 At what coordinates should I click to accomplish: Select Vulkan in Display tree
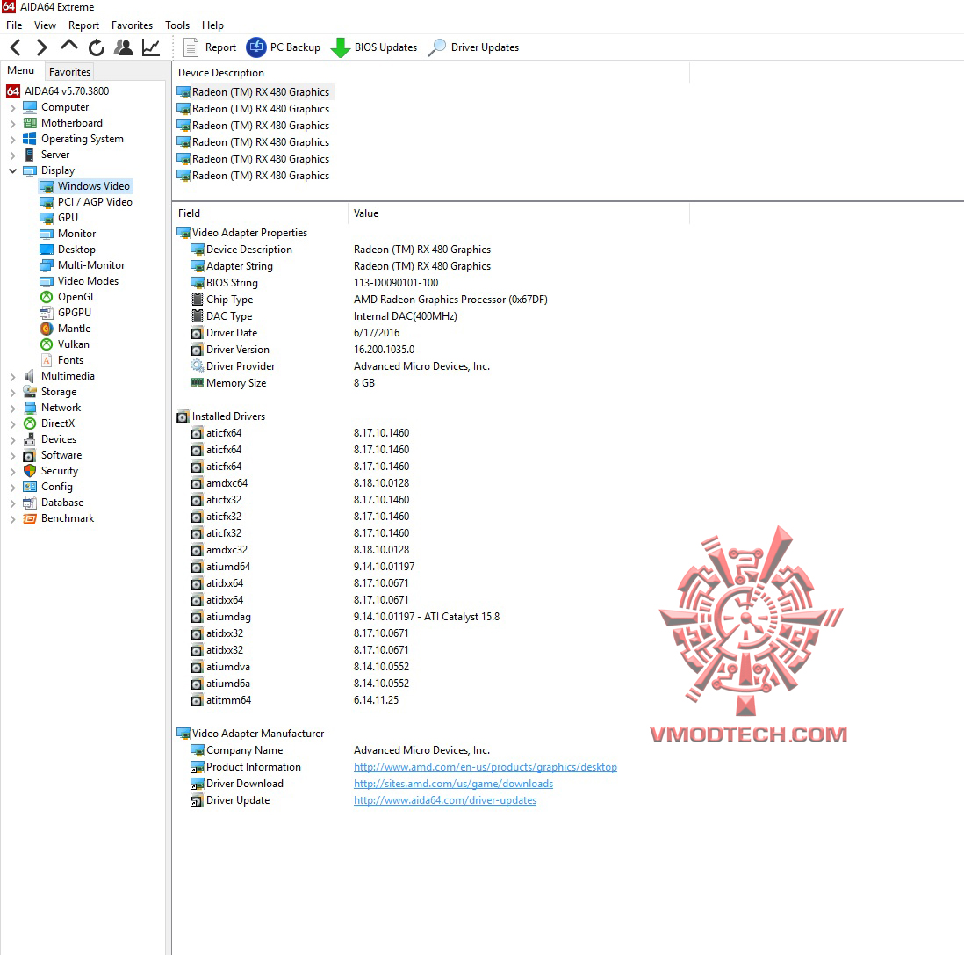[x=73, y=344]
